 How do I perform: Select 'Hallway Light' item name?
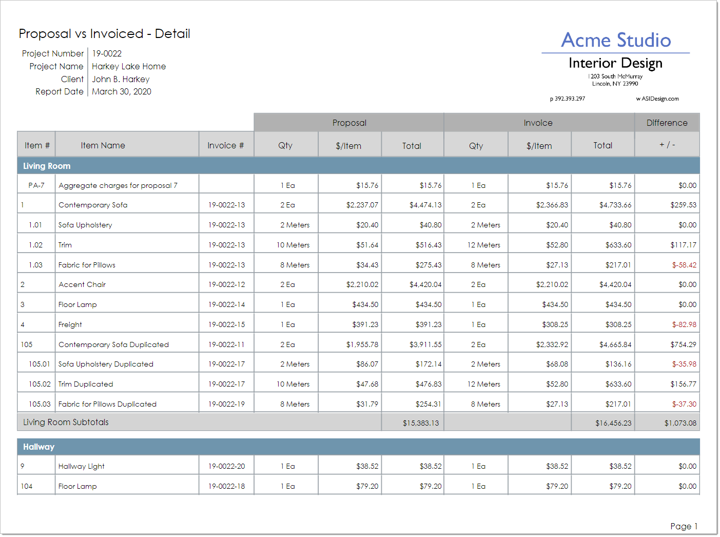[81, 466]
